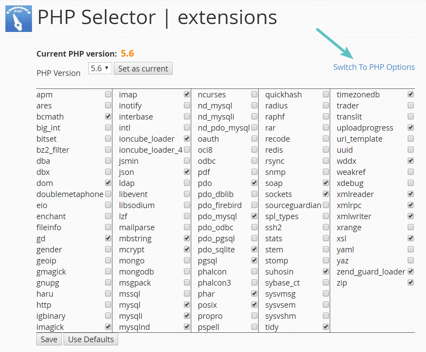This screenshot has height=352, width=426.
Task: Enable the memcache-like msgpack checkbox
Action: coord(187,282)
